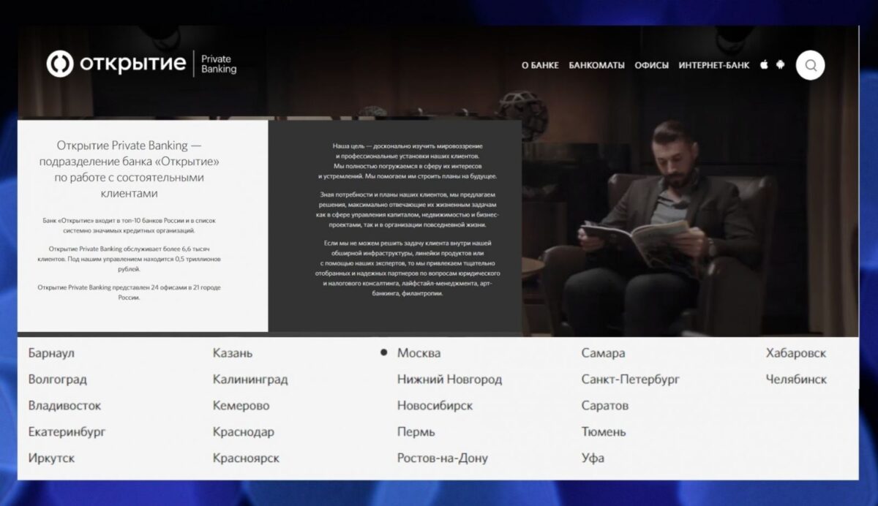Select the marked city Москва
Image resolution: width=878 pixels, height=506 pixels.
[419, 353]
